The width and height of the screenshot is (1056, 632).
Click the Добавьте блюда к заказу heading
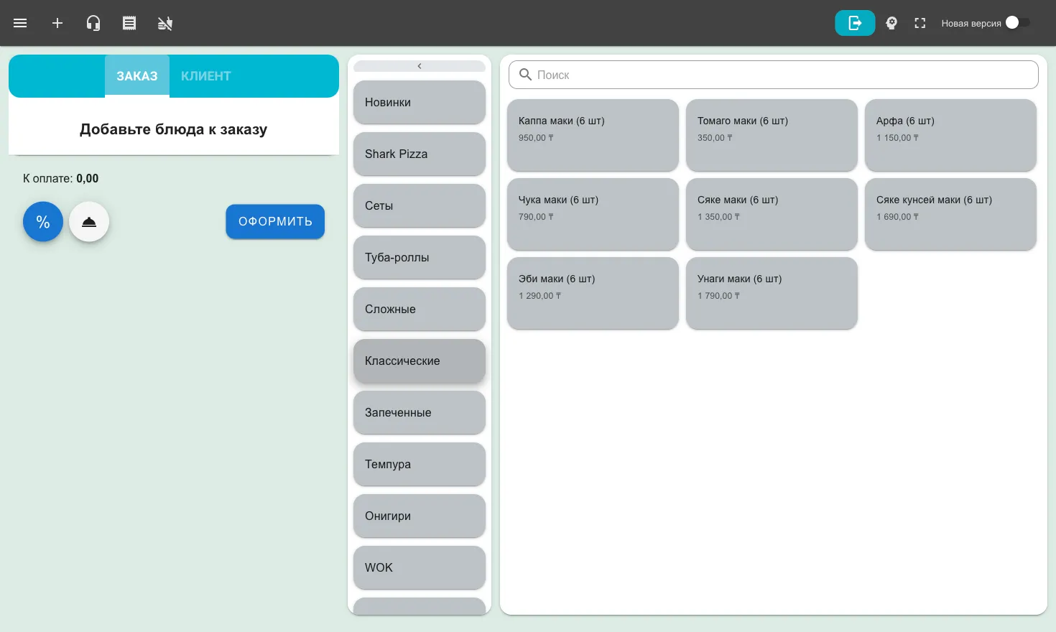click(x=173, y=129)
